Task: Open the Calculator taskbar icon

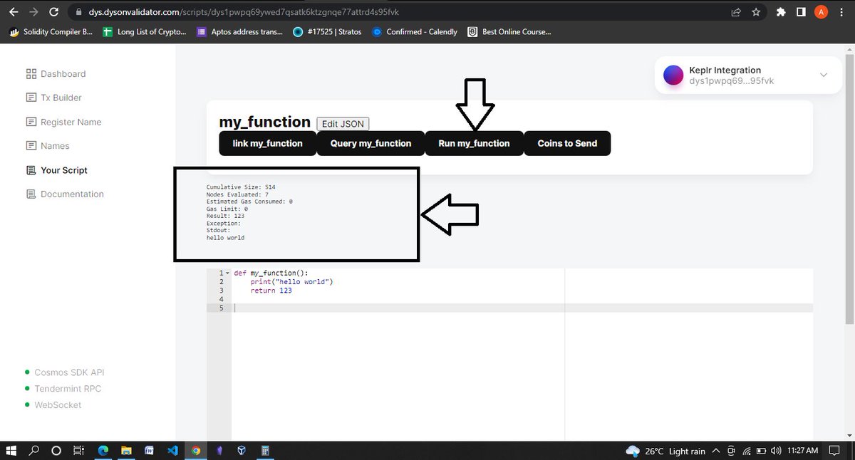Action: (x=264, y=450)
